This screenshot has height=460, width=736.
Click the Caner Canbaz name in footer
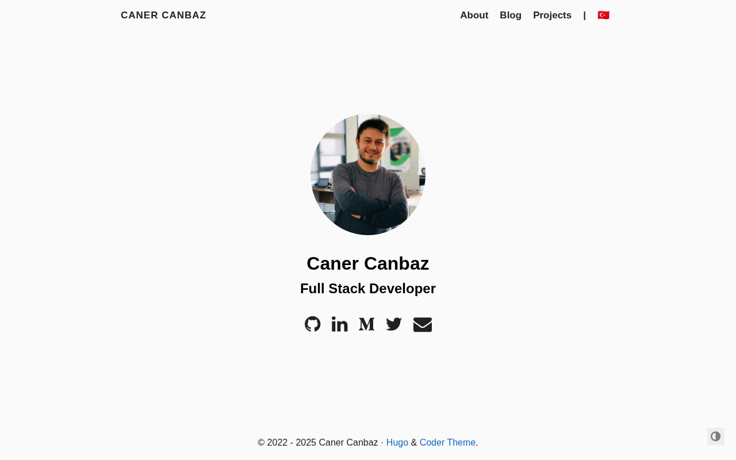tap(348, 443)
